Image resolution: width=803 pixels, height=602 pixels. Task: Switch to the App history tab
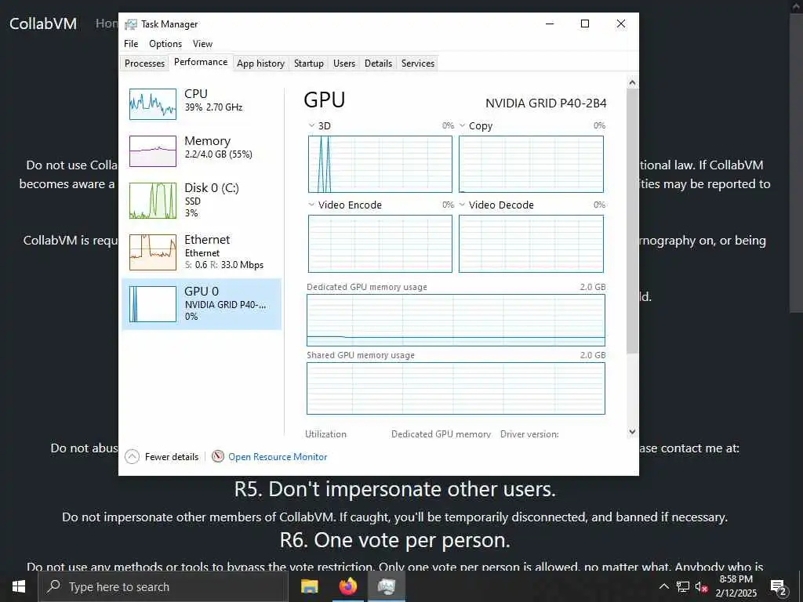tap(260, 63)
